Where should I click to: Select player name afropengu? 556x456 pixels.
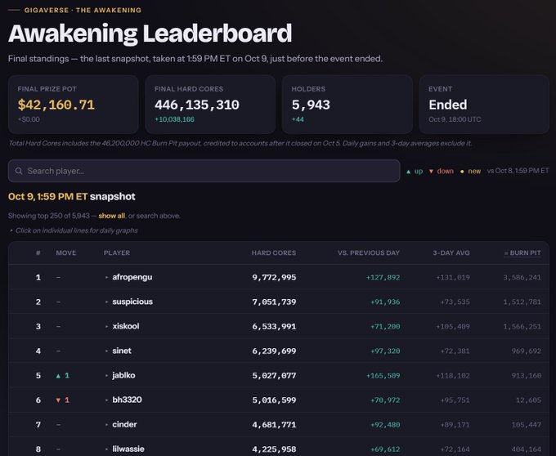click(x=132, y=277)
